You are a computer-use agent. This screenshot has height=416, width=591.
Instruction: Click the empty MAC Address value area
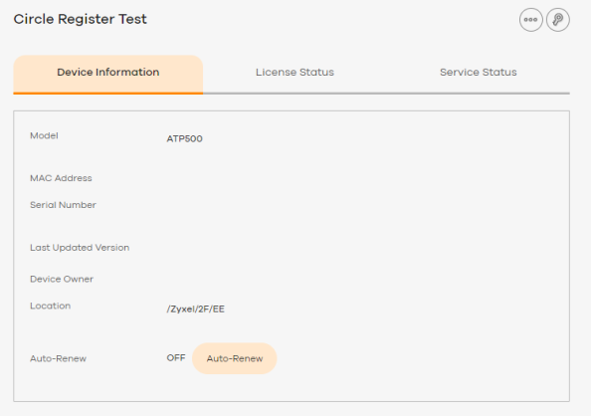(362, 178)
